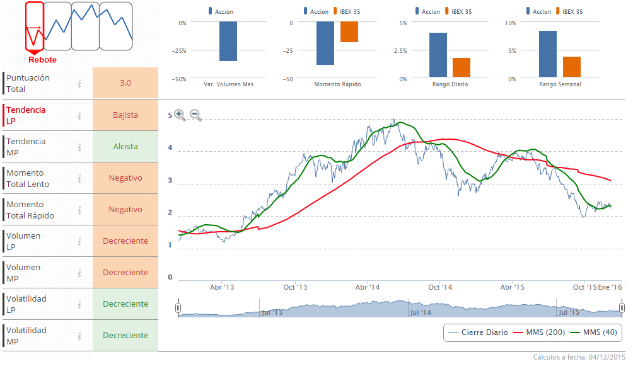The width and height of the screenshot is (633, 369).
Task: Click the zoom in magnifier icon
Action: coord(180,115)
